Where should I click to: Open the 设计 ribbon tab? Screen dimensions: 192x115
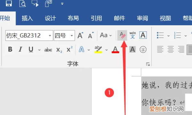point(50,18)
